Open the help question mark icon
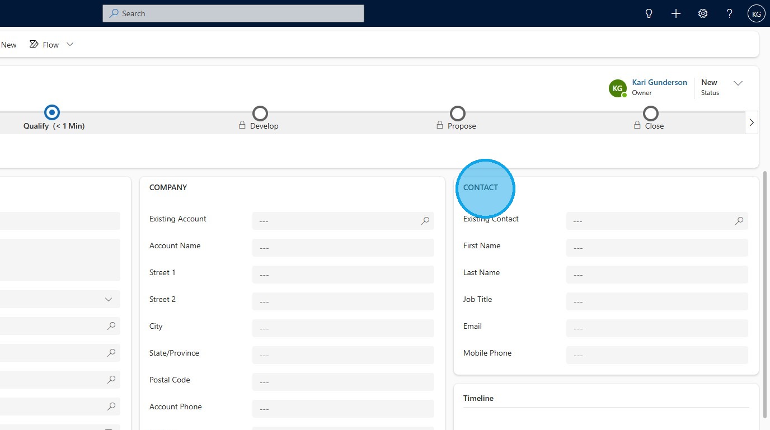The image size is (770, 430). pos(730,13)
